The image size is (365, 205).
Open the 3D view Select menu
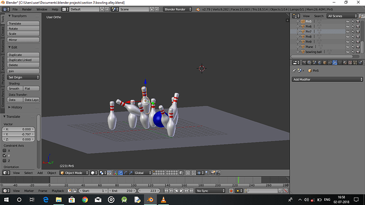[x=29, y=173]
